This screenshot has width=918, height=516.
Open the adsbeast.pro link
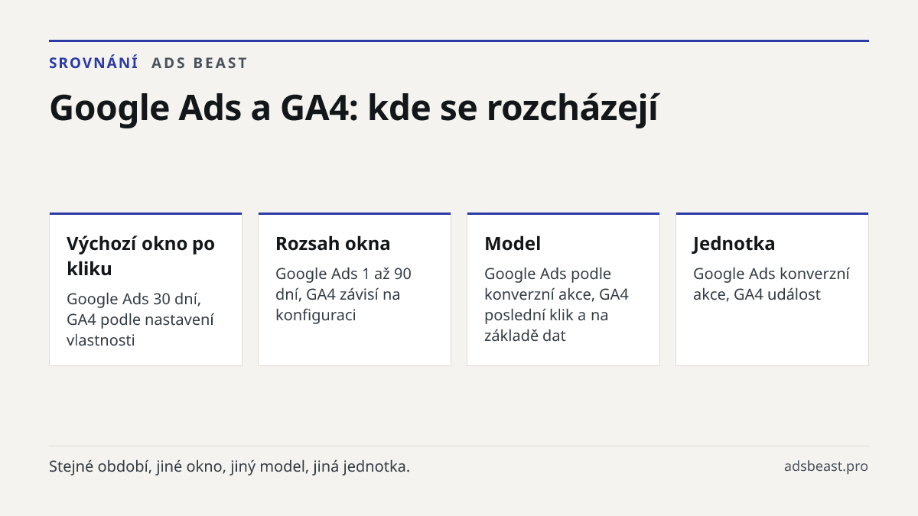[826, 466]
